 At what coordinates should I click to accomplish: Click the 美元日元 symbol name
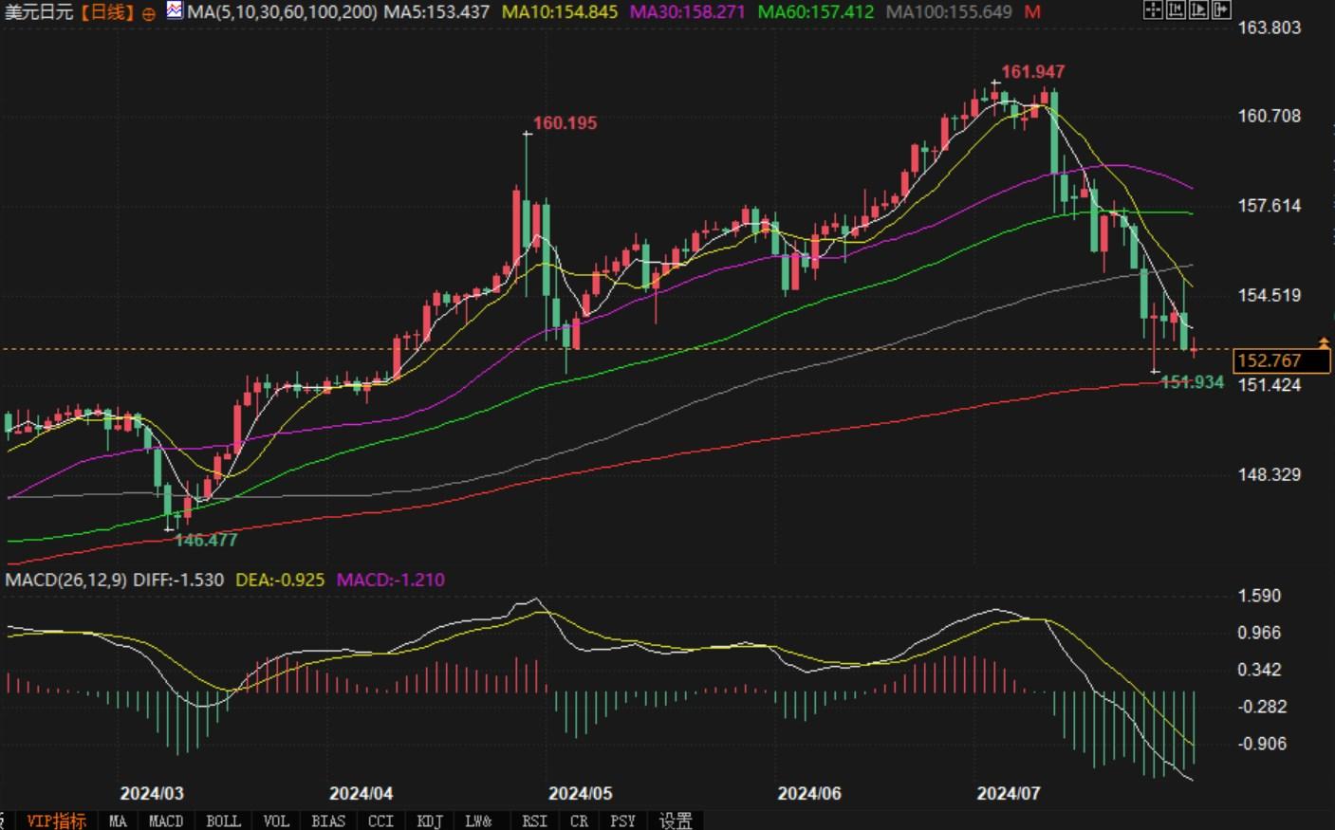[39, 12]
